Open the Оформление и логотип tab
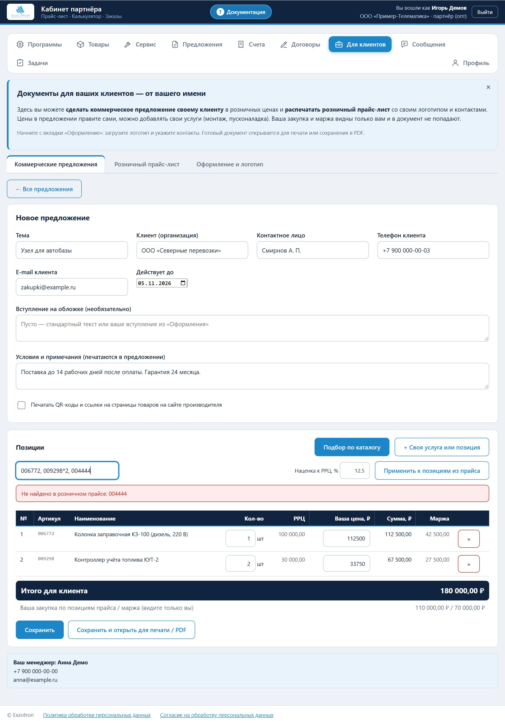Viewport: 505px width, 724px height. [x=229, y=164]
